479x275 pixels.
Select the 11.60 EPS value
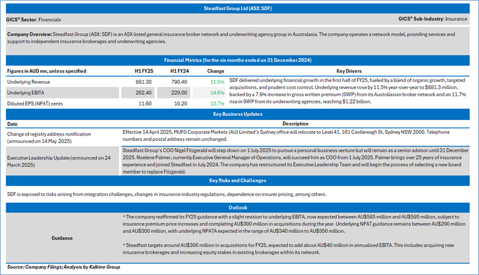[145, 103]
